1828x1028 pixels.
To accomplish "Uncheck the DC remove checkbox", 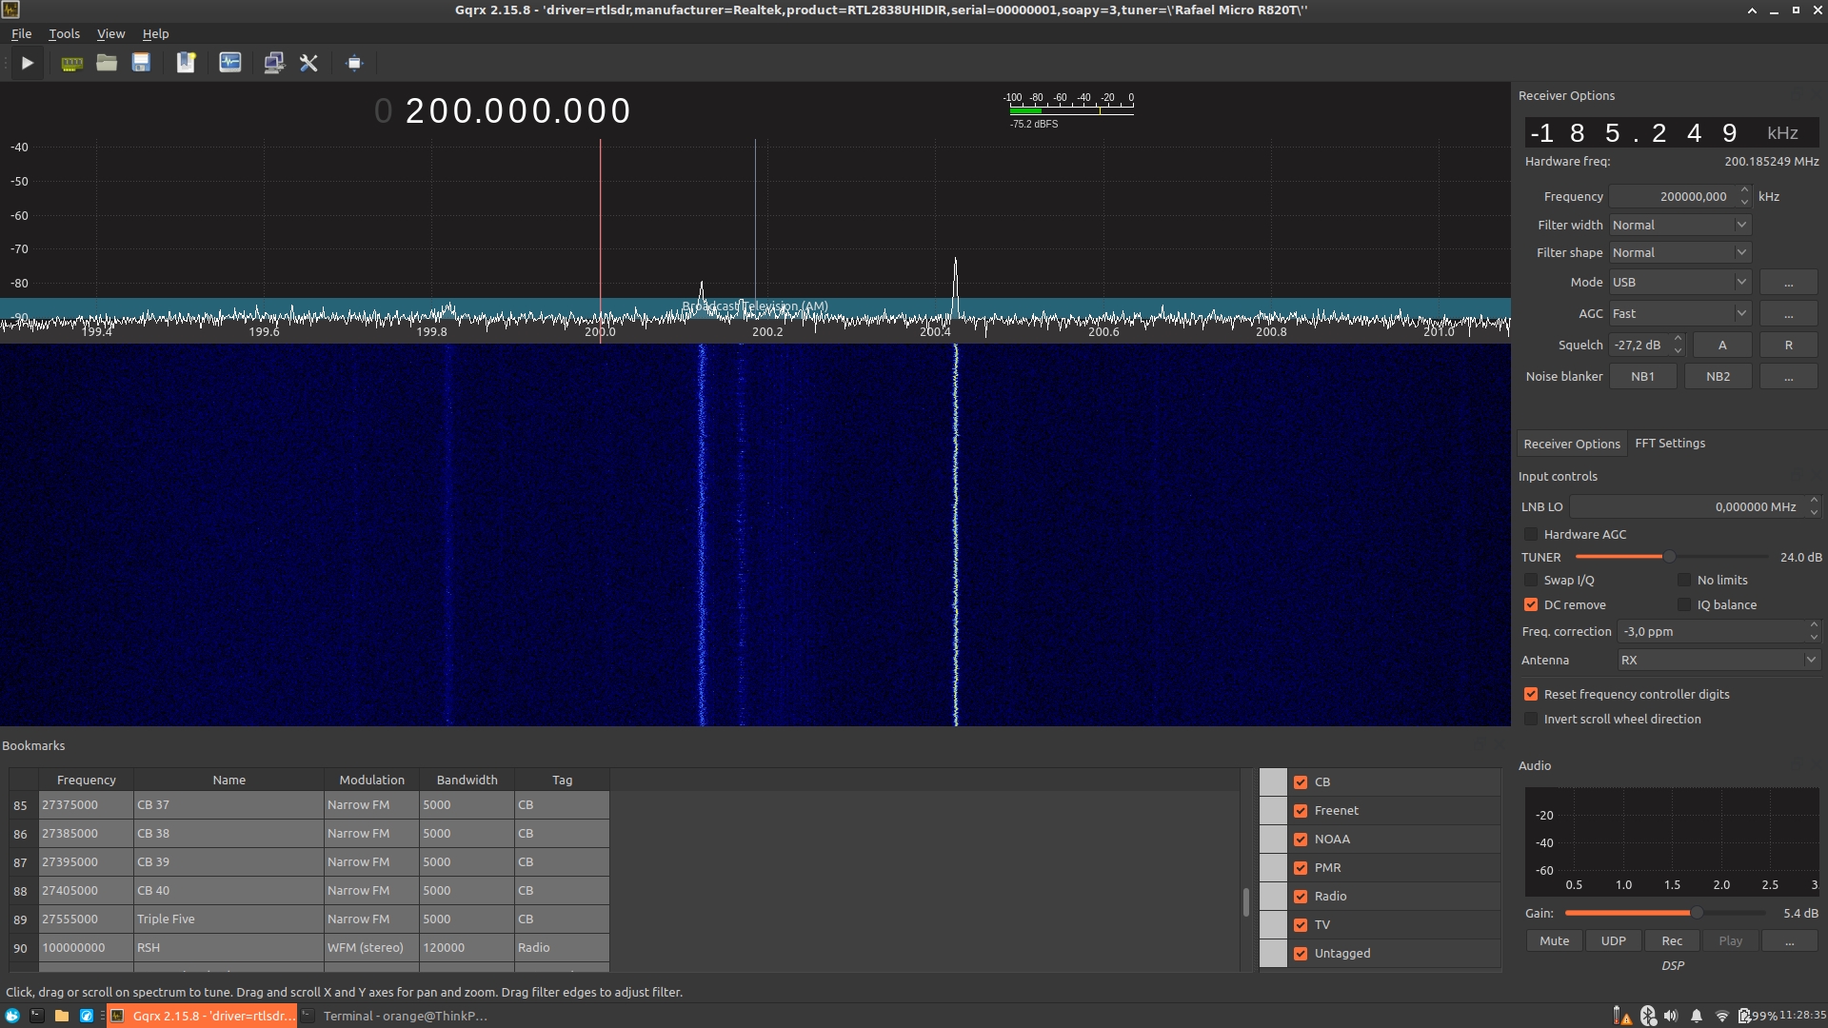I will [1531, 605].
